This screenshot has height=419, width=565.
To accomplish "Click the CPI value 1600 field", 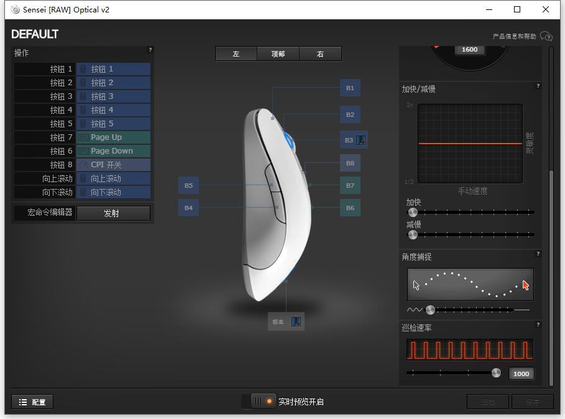I will coord(469,50).
